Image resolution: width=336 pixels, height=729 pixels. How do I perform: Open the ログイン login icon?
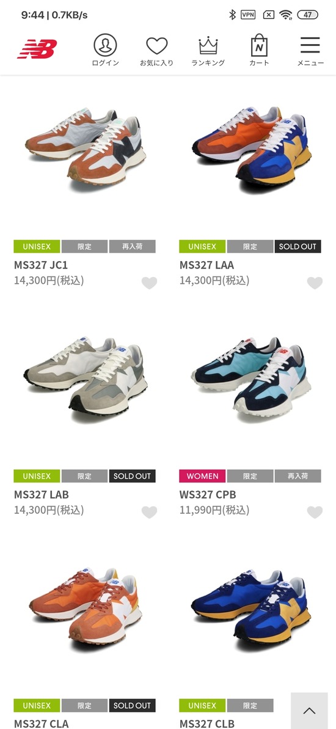click(x=105, y=50)
